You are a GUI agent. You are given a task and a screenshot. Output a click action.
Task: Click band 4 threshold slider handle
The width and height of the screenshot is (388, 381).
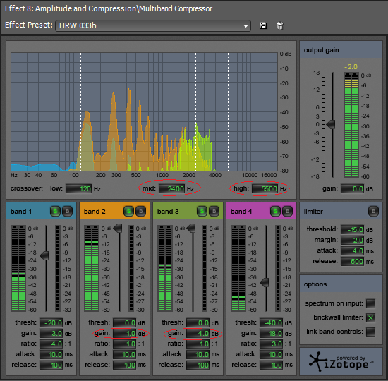pos(265,282)
